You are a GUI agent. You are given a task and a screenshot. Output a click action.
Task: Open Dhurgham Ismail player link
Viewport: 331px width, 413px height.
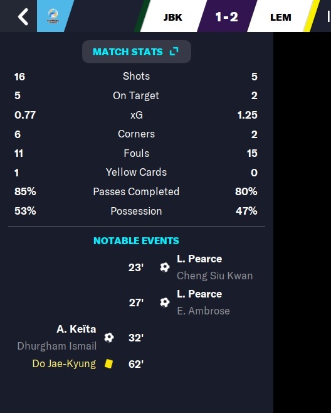tap(57, 346)
